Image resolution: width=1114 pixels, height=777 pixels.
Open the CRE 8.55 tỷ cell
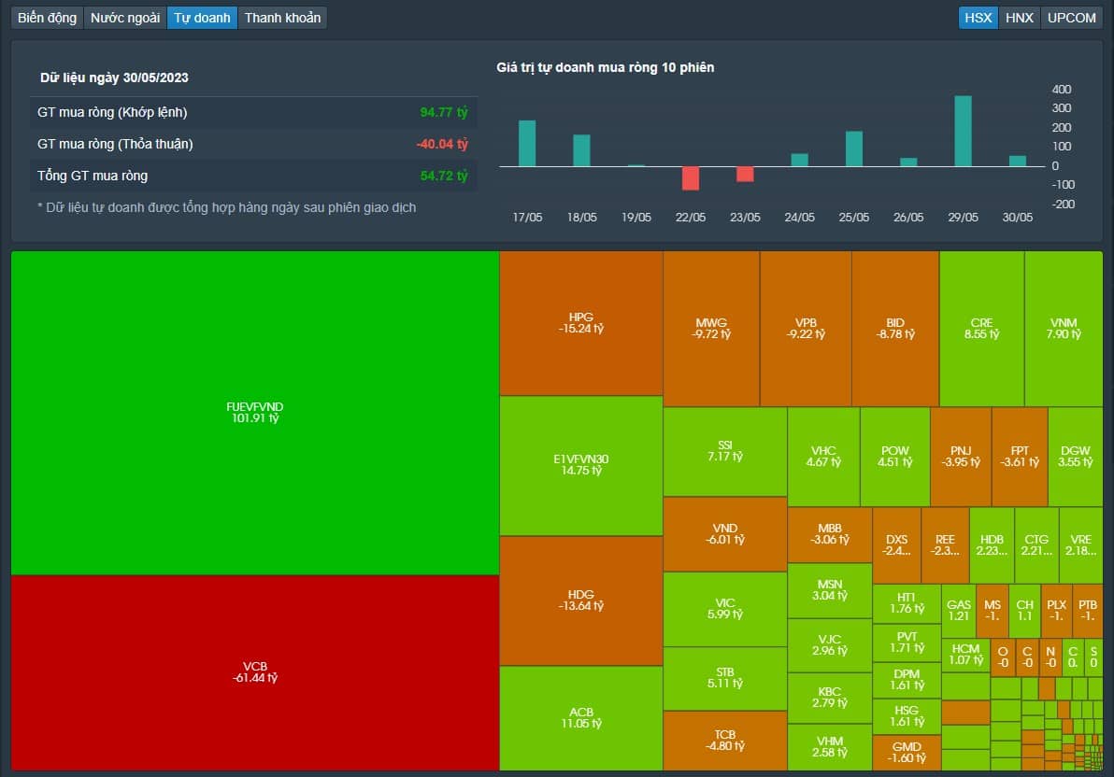982,329
